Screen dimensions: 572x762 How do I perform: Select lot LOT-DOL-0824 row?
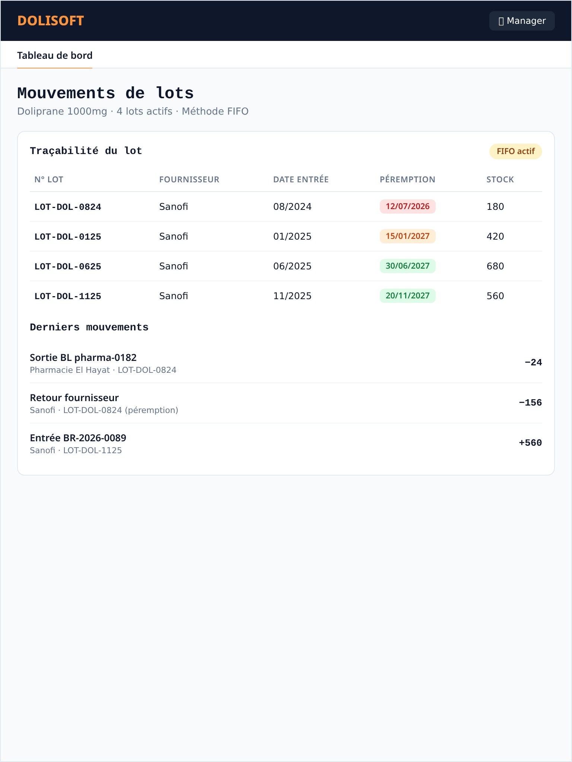pyautogui.click(x=286, y=207)
